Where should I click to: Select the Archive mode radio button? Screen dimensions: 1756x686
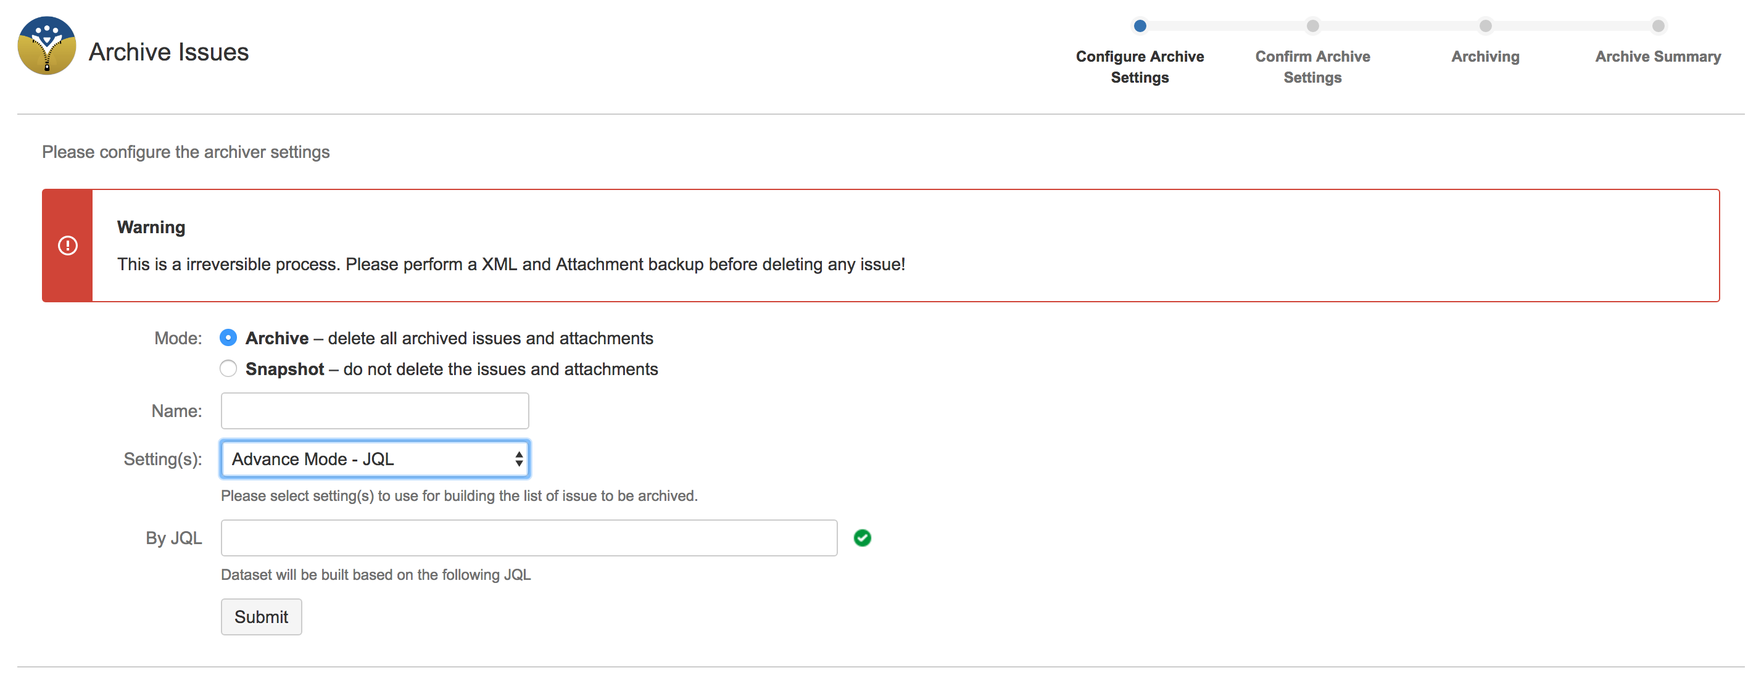(x=228, y=338)
